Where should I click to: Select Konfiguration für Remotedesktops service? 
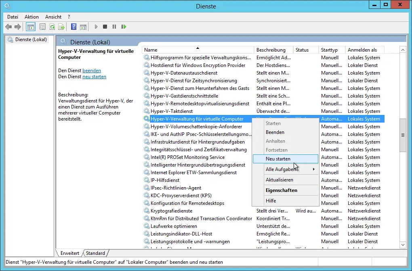pyautogui.click(x=187, y=203)
